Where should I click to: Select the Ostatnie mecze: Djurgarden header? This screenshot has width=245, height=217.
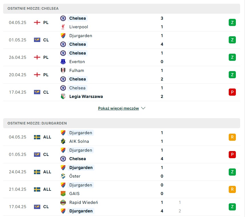click(122, 123)
